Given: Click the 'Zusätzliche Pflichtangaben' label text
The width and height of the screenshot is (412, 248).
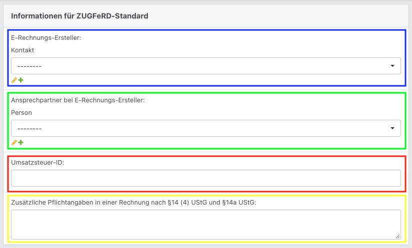Looking at the screenshot, I should pos(133,203).
